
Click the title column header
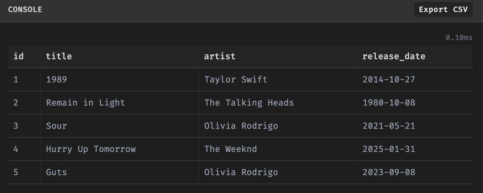(x=59, y=56)
